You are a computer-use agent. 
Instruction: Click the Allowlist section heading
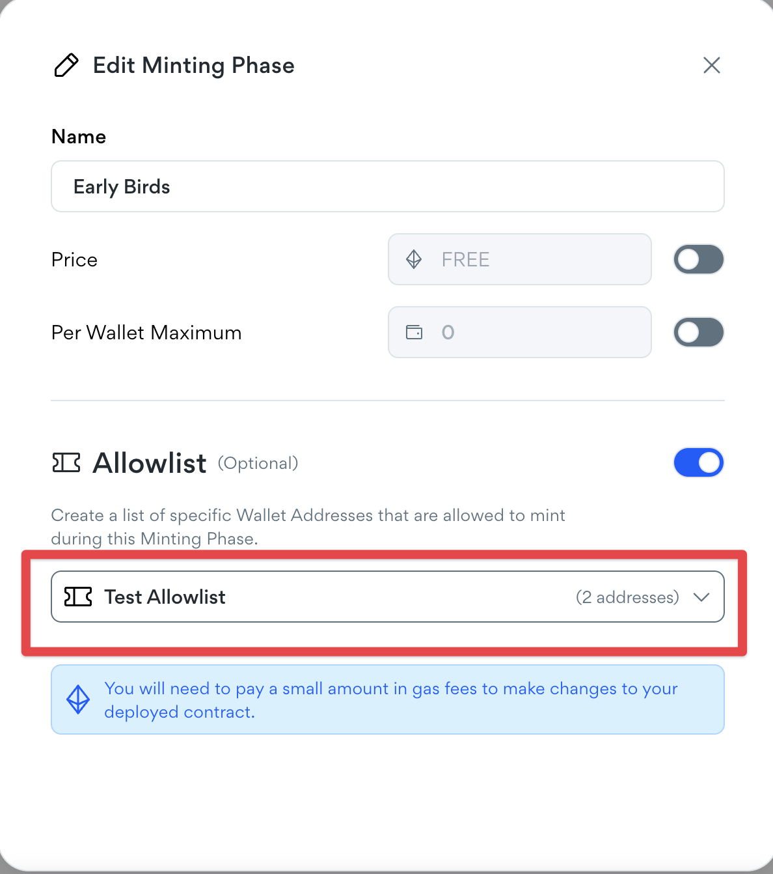coord(150,463)
